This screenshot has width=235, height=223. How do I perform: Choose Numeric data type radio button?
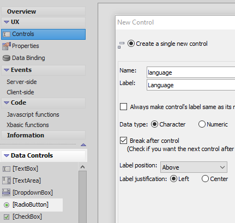[x=202, y=124]
